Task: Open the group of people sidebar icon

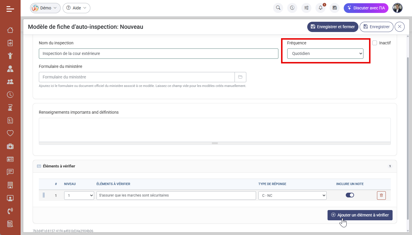Action: point(10,82)
